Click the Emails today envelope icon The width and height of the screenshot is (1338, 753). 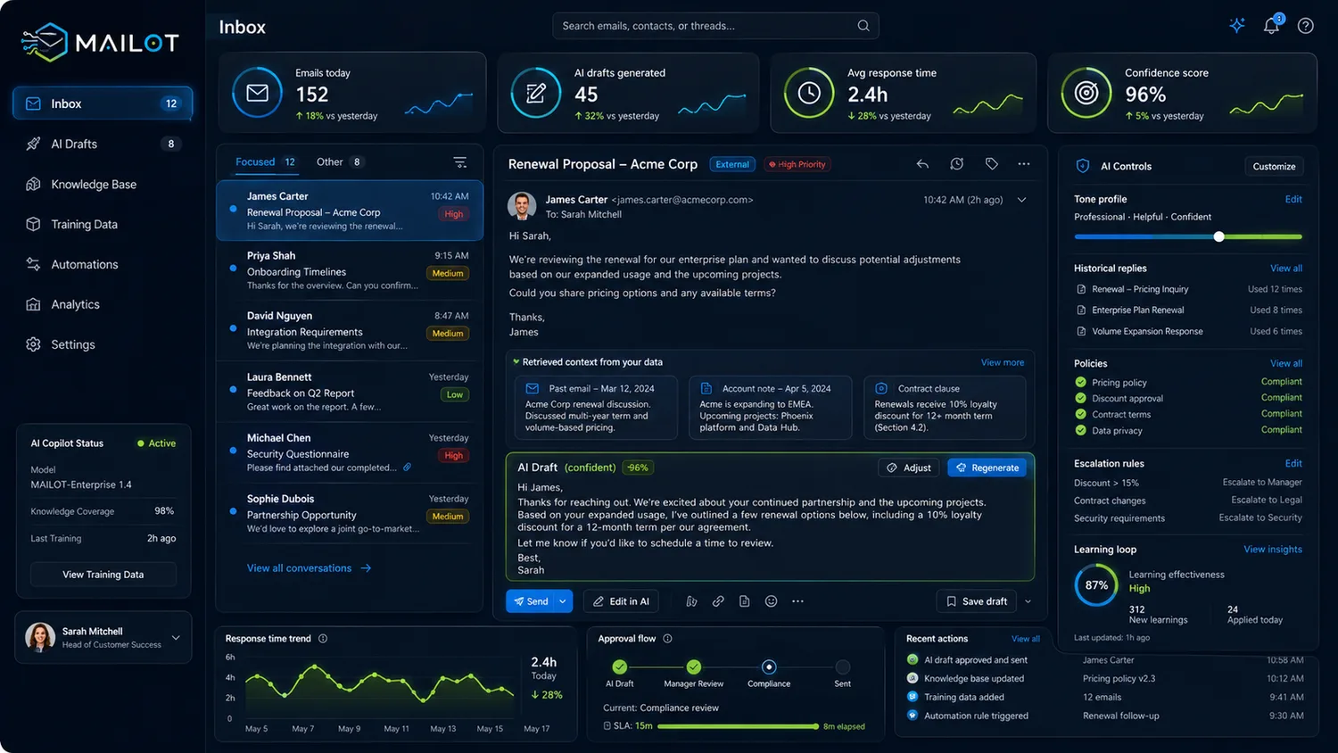click(x=258, y=93)
